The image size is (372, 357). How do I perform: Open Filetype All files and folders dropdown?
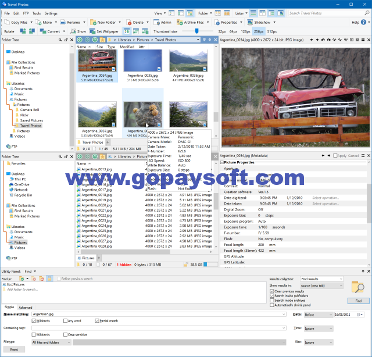[x=51, y=342]
